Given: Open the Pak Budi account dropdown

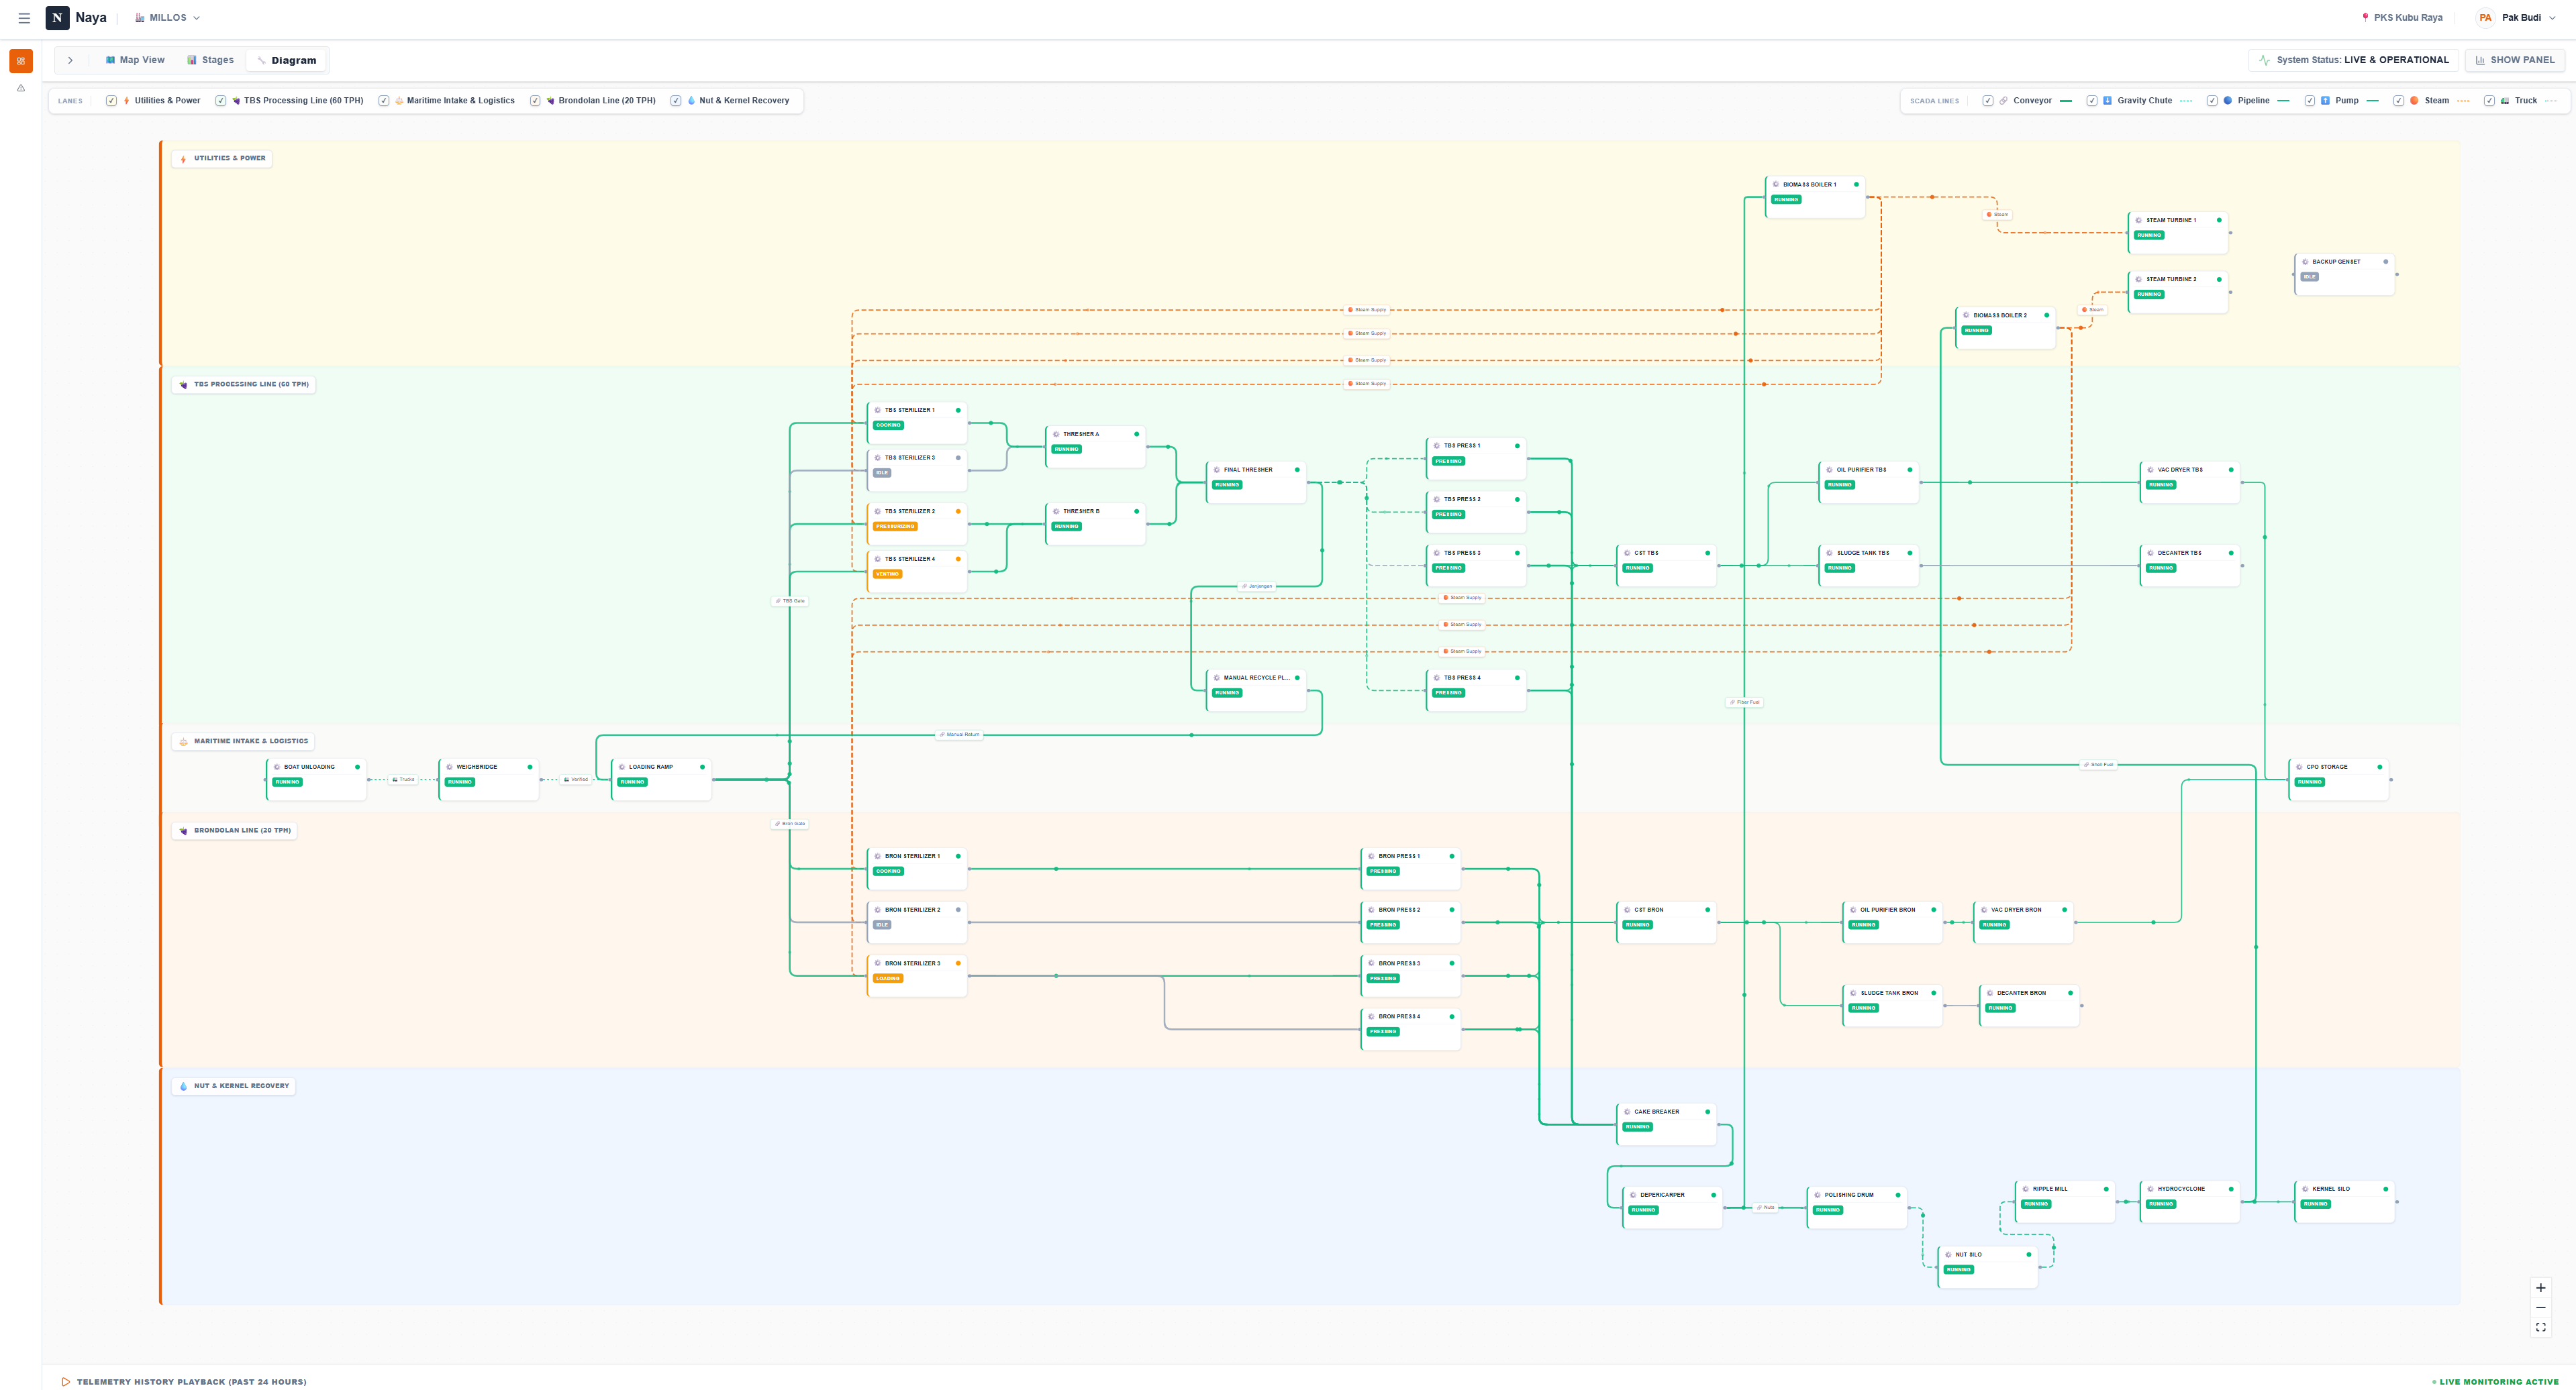Looking at the screenshot, I should pyautogui.click(x=2528, y=18).
